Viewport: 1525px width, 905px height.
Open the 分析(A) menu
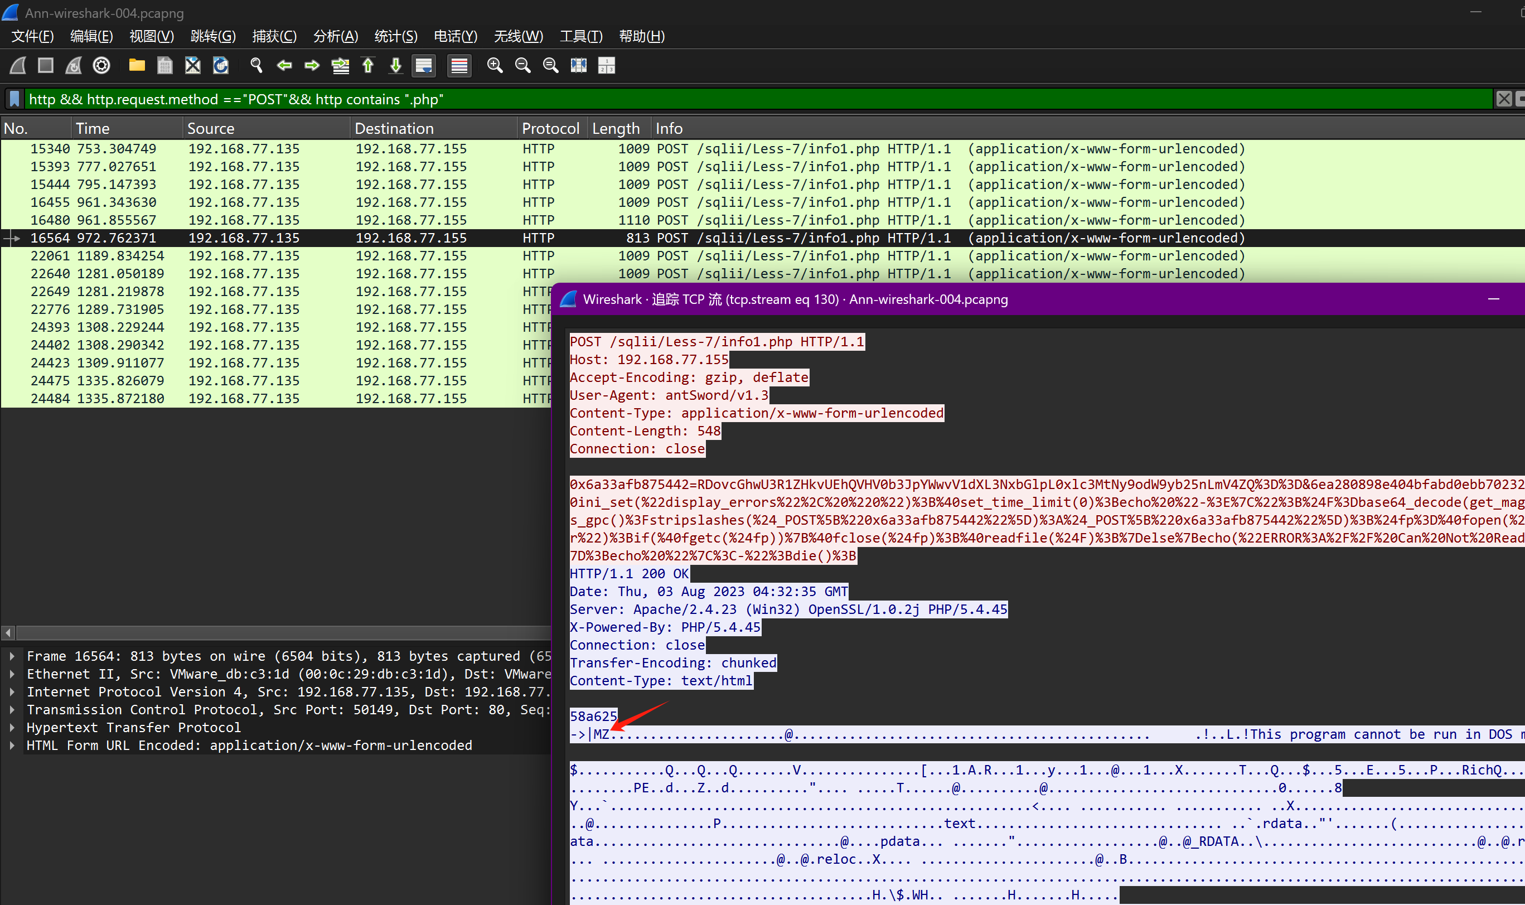pyautogui.click(x=335, y=37)
